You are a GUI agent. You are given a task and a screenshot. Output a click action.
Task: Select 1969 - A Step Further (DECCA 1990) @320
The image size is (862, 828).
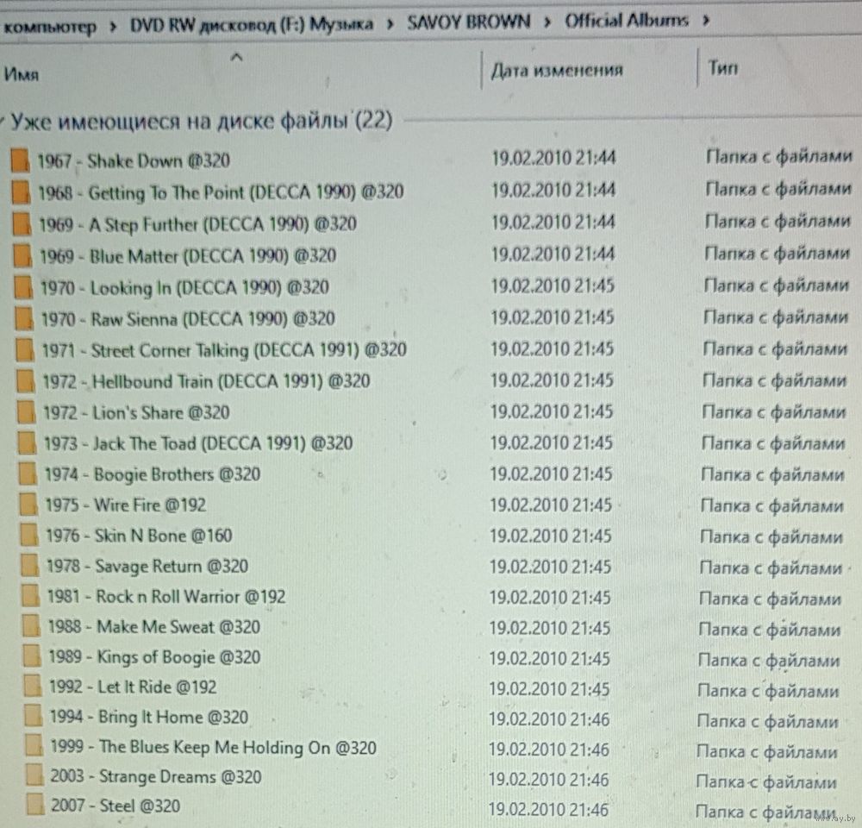point(198,224)
